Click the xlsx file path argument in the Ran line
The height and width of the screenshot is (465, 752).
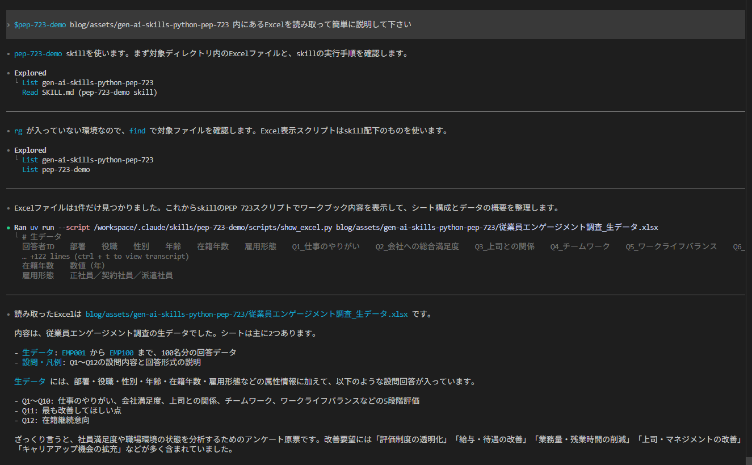tap(497, 227)
